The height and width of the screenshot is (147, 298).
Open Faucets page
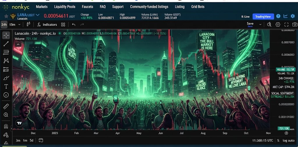pyautogui.click(x=87, y=7)
